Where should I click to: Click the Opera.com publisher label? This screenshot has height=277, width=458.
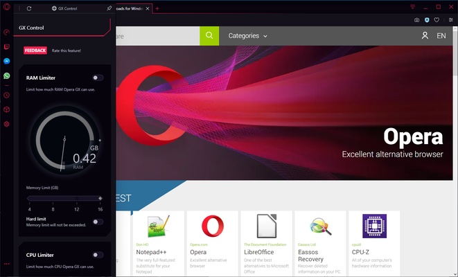(199, 244)
